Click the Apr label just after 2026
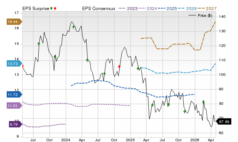 click(211, 140)
